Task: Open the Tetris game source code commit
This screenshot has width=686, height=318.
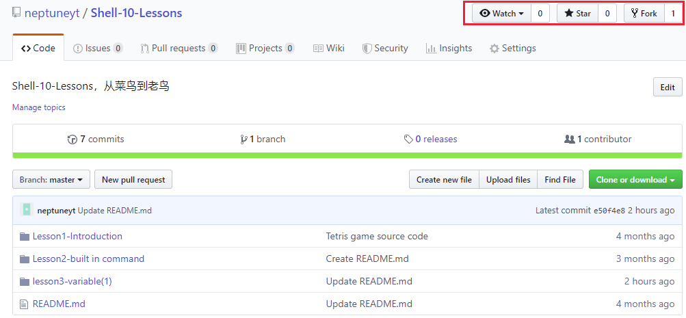Action: pos(377,236)
